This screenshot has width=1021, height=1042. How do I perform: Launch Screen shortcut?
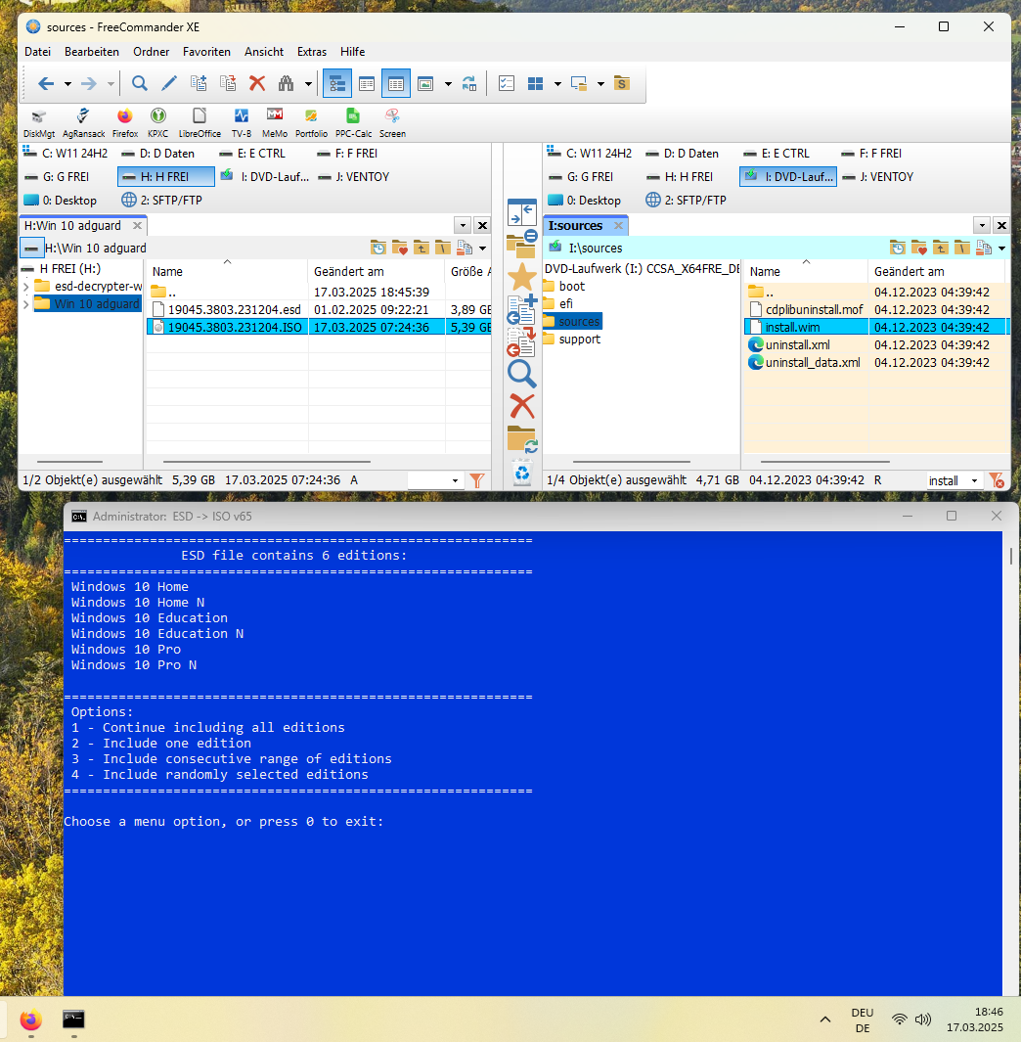pos(392,123)
